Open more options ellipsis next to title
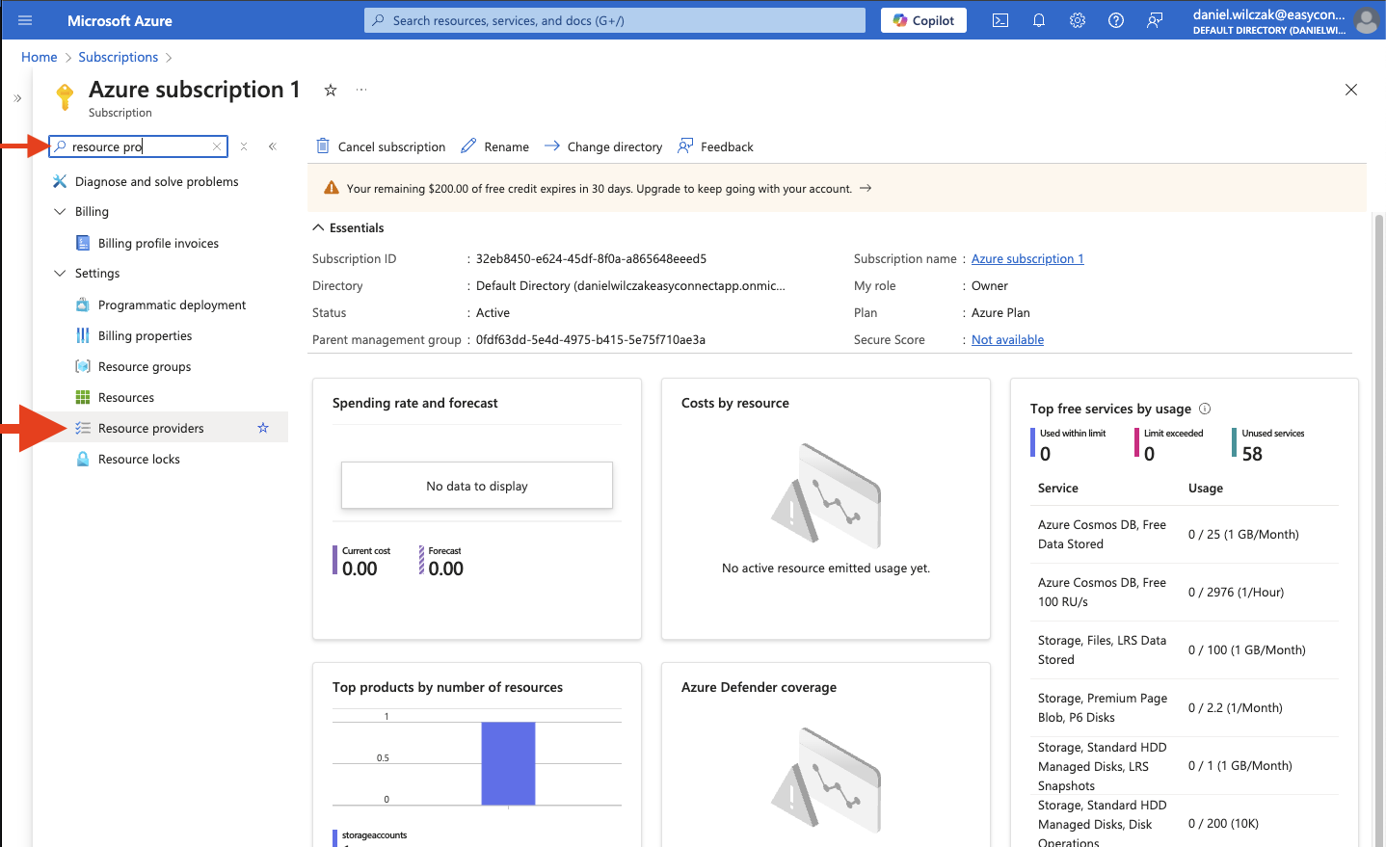This screenshot has height=847, width=1386. click(x=361, y=90)
